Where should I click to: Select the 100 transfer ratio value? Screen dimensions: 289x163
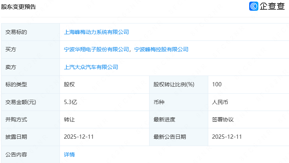[217, 84]
